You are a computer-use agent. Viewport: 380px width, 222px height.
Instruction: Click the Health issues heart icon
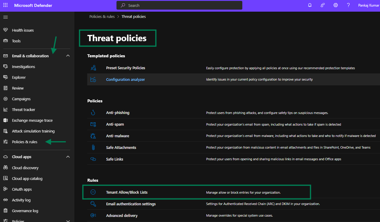point(5,30)
